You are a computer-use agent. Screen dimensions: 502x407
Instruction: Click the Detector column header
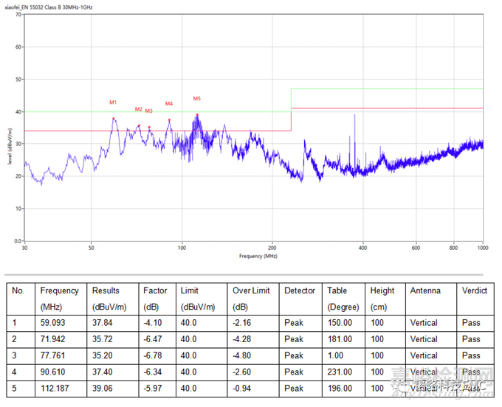300,291
